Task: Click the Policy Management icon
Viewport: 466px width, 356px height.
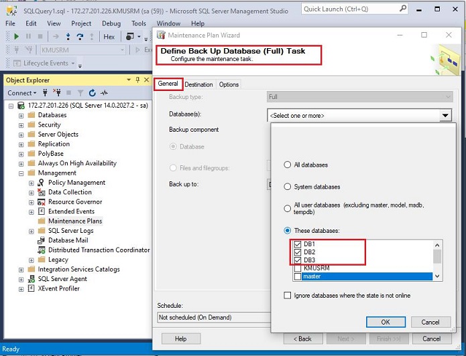Action: click(x=42, y=183)
